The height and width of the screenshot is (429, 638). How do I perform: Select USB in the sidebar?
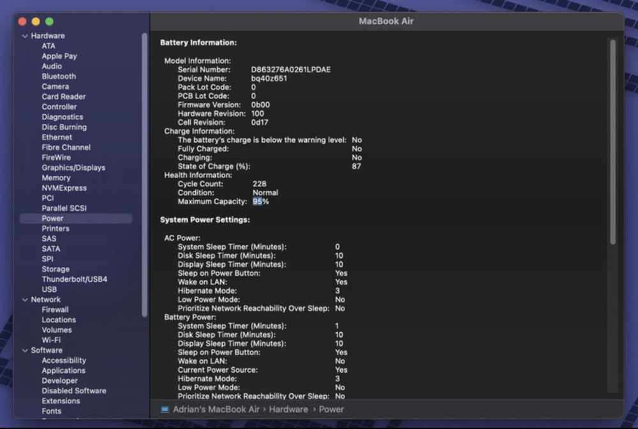pos(49,290)
